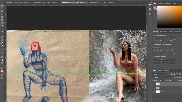This screenshot has width=182, height=102.
Task: Select the Type tool
Action: point(2,52)
